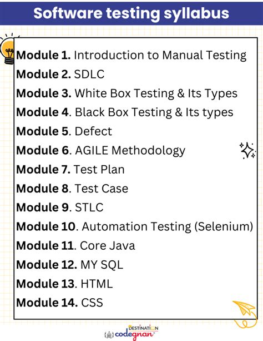Select Module 7 Test Plan
Image resolution: width=263 pixels, height=341 pixels.
tap(70, 170)
